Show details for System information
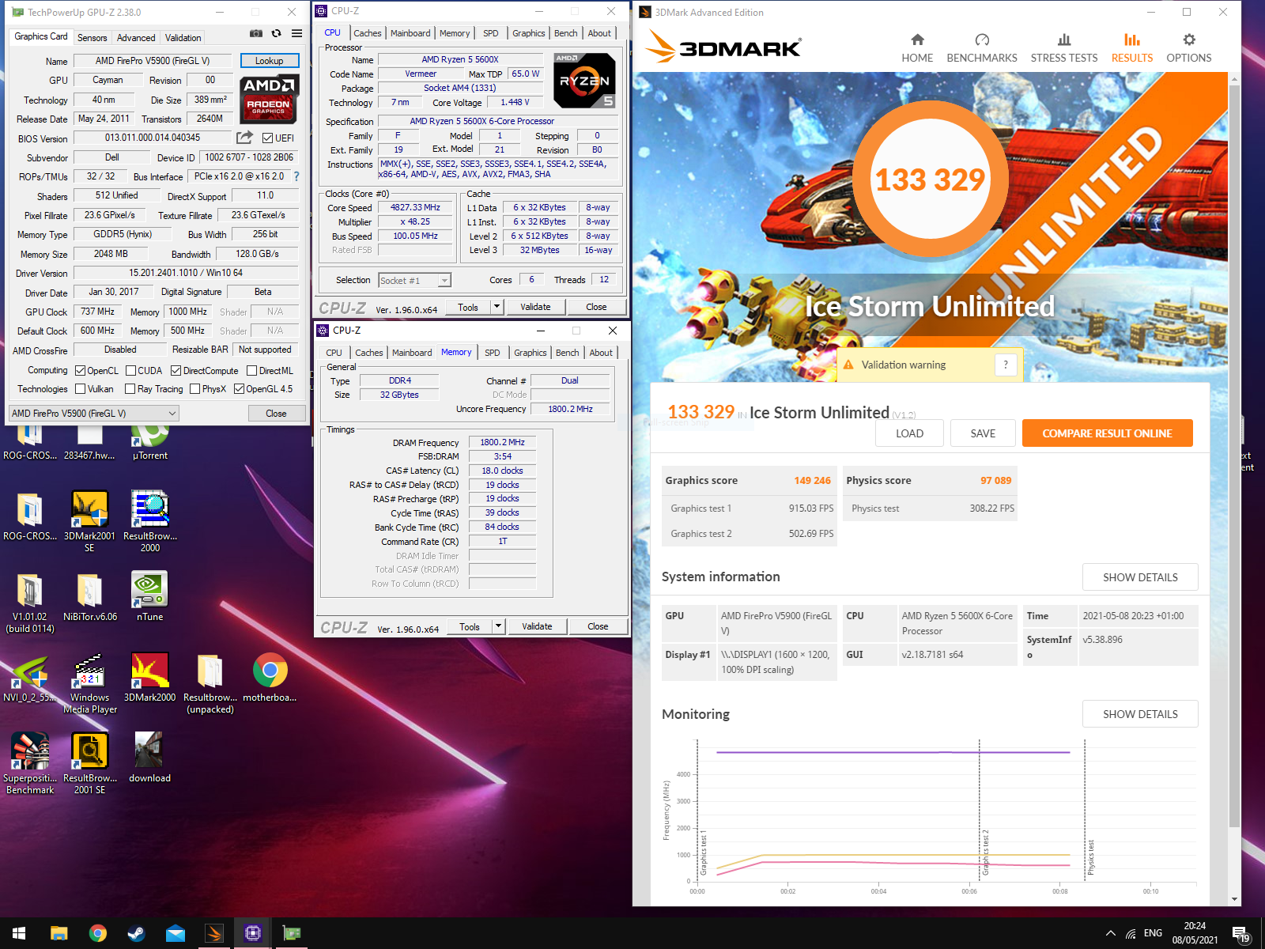Viewport: 1265px width, 949px height. click(x=1140, y=577)
